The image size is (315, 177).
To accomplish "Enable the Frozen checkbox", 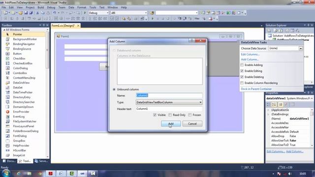I will [x=190, y=115].
